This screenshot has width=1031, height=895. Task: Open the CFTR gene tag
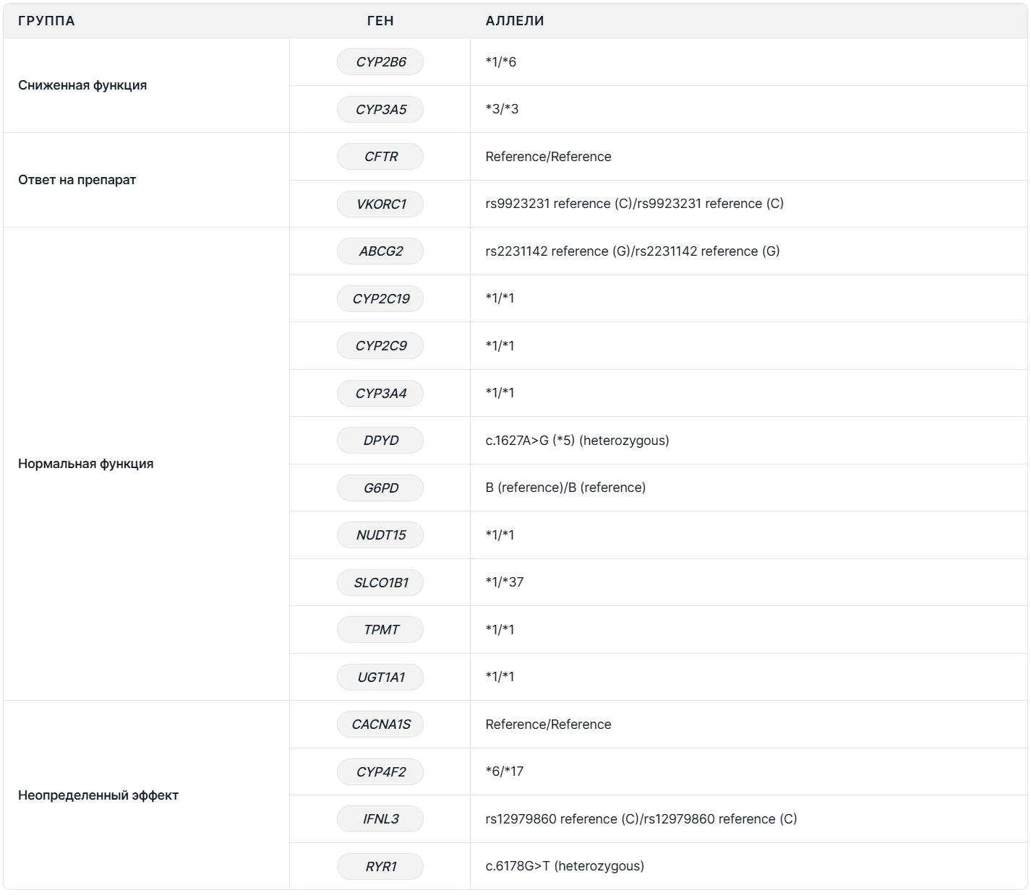click(380, 157)
